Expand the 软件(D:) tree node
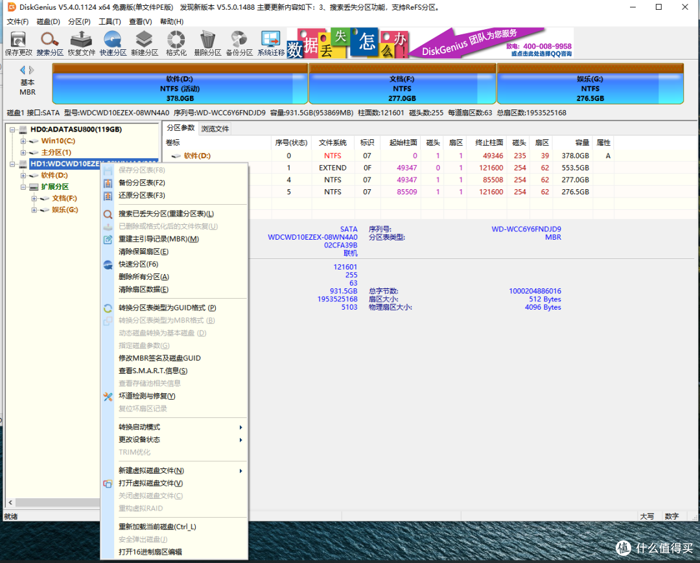Viewport: 700px width, 563px height. coord(23,176)
